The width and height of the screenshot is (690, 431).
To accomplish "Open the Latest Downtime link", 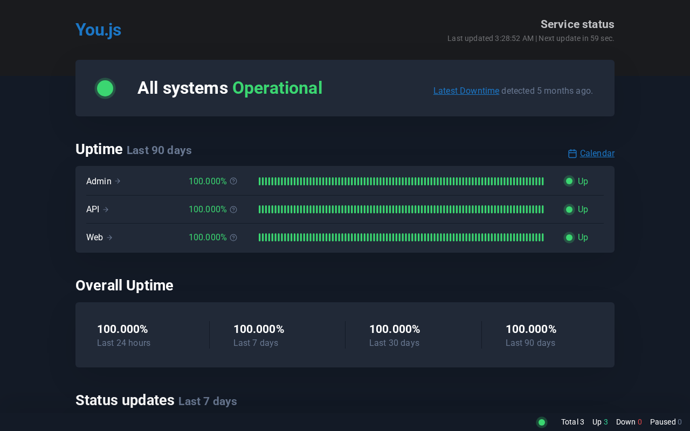I will pos(466,91).
